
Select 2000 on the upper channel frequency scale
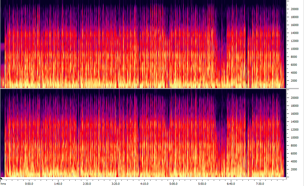[x=294, y=81]
